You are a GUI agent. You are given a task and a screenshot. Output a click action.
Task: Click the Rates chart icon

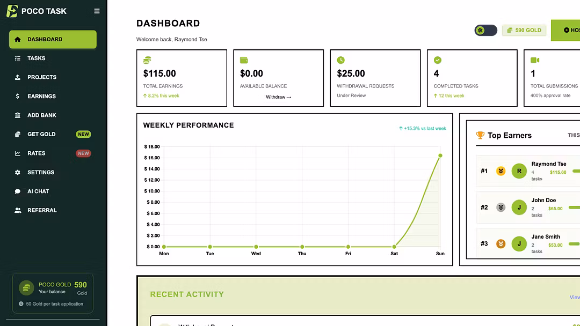(x=17, y=153)
